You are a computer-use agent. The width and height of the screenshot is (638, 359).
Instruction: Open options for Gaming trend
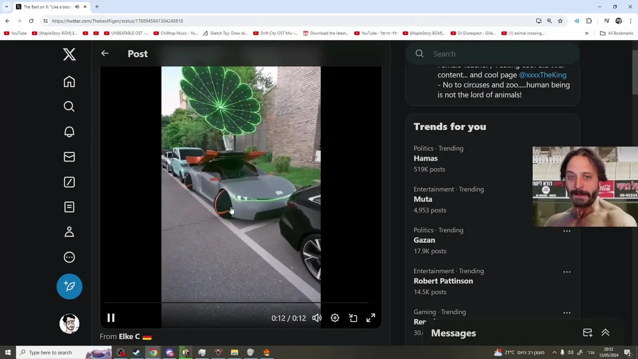pos(567,313)
